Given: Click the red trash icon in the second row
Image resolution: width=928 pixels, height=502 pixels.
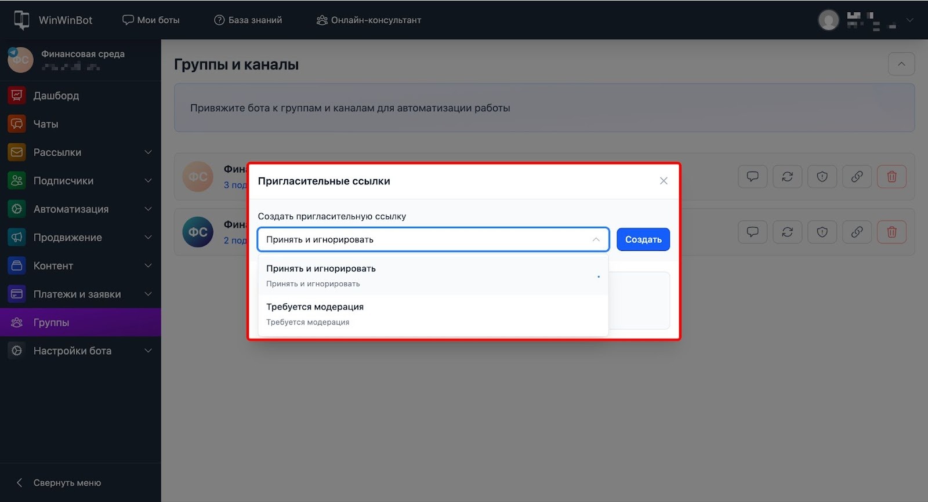Looking at the screenshot, I should [891, 232].
